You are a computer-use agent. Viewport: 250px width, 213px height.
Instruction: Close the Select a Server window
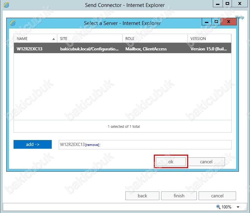tap(228, 22)
